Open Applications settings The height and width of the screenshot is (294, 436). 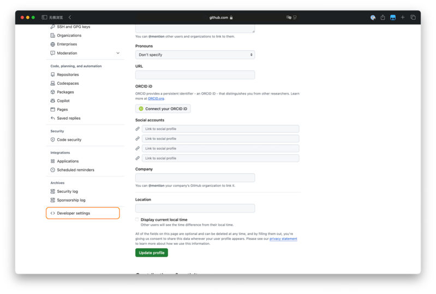pyautogui.click(x=68, y=161)
